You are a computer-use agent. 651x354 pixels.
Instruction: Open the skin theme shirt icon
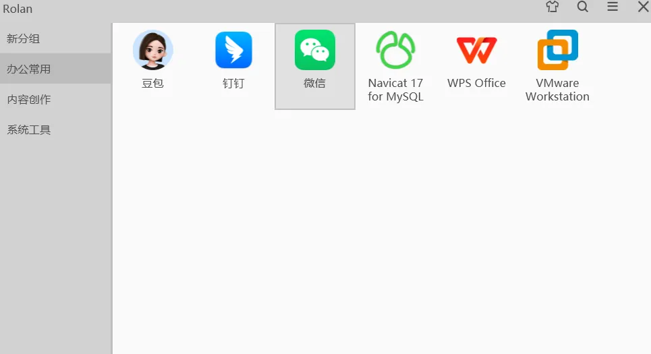click(553, 7)
